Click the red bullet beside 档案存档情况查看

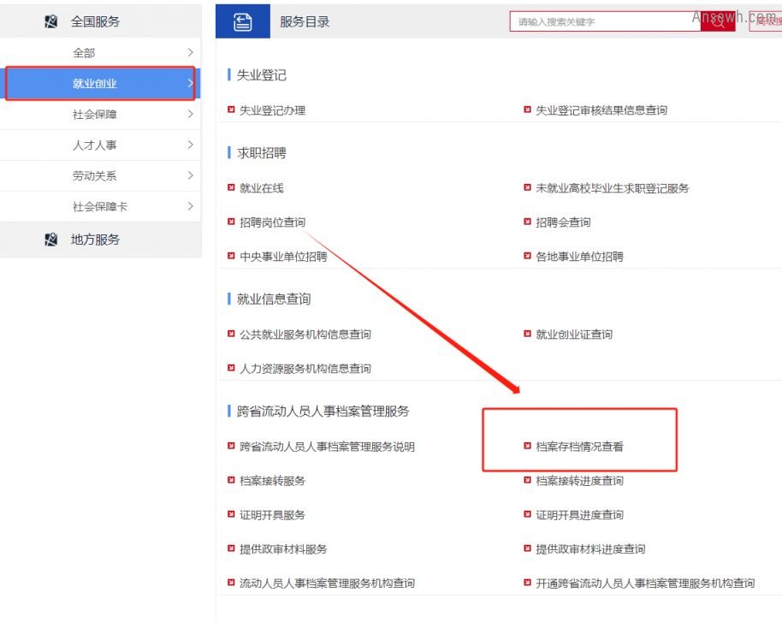528,446
